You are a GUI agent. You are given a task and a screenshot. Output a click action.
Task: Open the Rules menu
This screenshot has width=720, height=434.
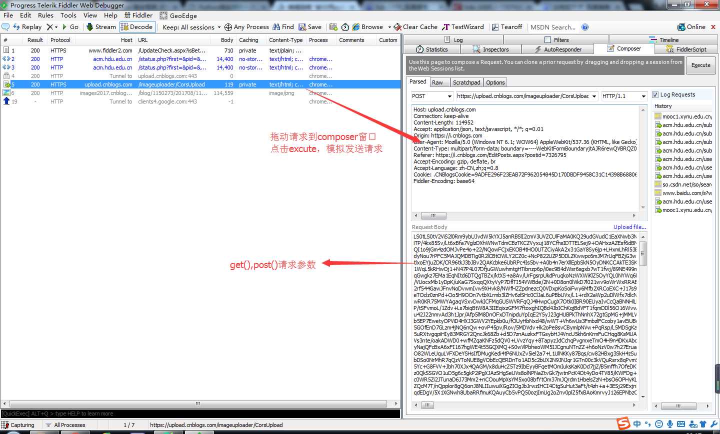click(x=45, y=15)
